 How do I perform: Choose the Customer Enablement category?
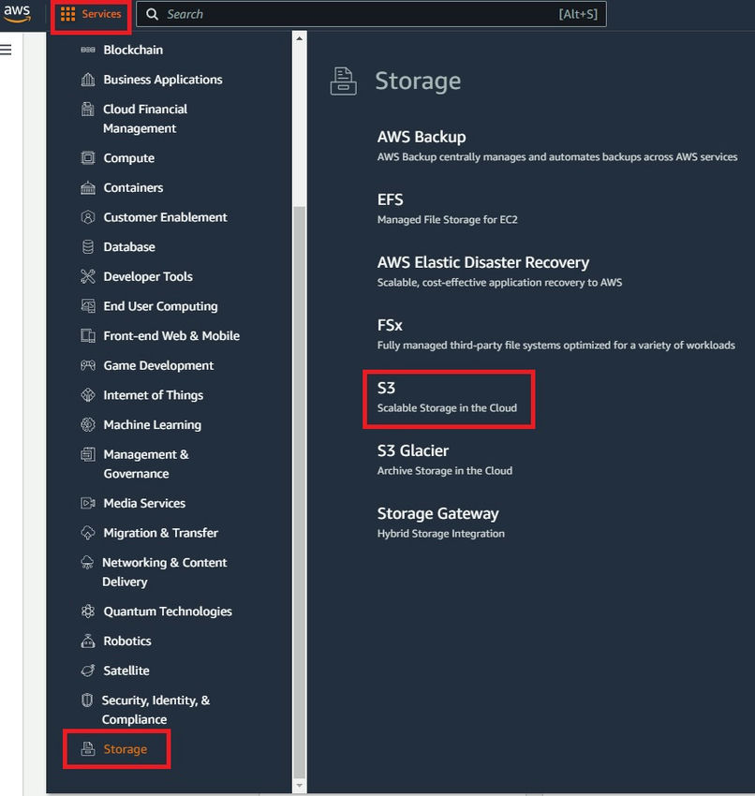[x=166, y=217]
